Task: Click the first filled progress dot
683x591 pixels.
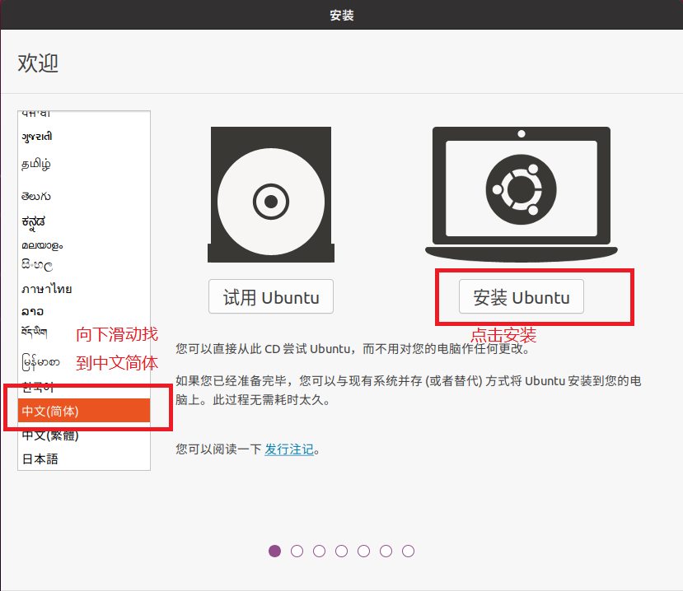Action: (275, 551)
